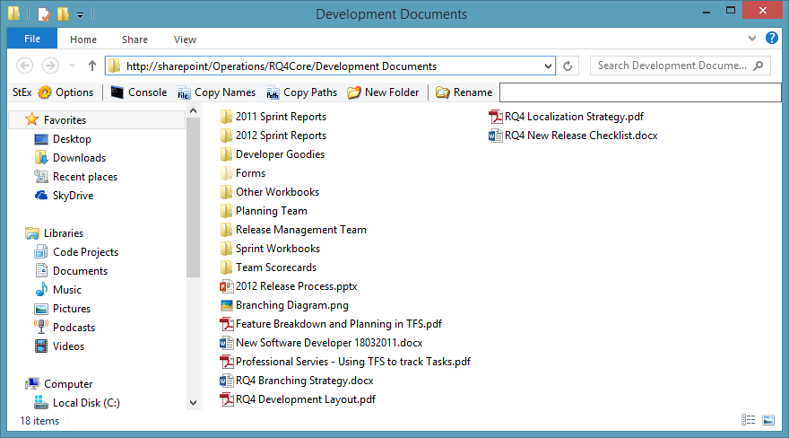The image size is (789, 438).
Task: Click the Search Development Documents box
Action: coord(681,66)
